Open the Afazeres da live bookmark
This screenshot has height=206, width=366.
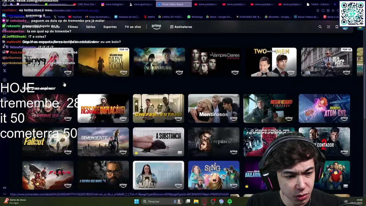(x=127, y=17)
